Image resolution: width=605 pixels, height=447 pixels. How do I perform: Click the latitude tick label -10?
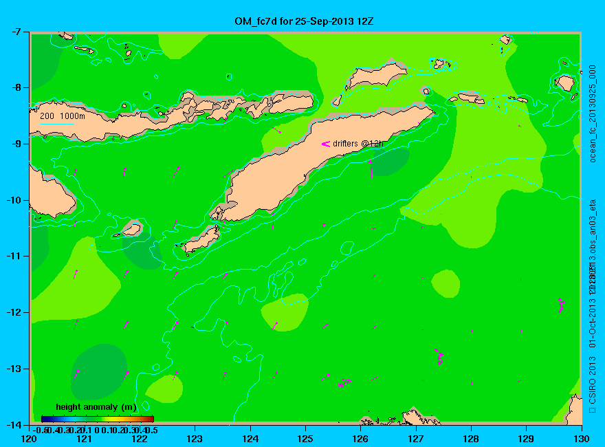click(x=13, y=200)
